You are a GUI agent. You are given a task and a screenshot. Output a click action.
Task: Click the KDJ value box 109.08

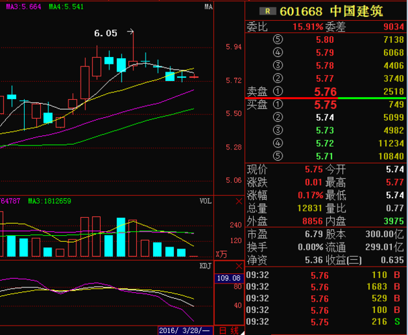coord(229,278)
